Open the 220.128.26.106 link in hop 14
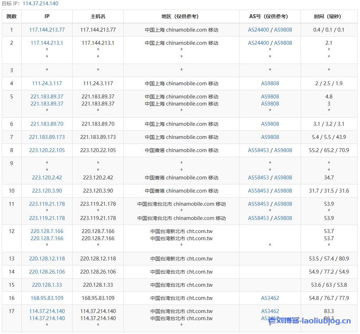 click(x=47, y=271)
